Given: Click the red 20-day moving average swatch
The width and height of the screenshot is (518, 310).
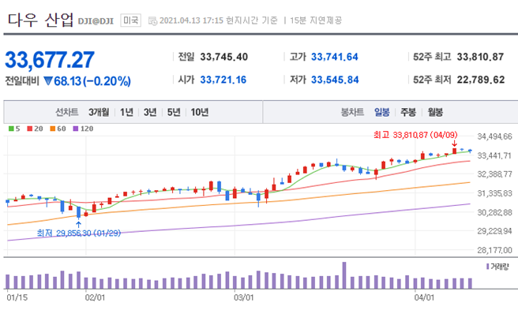Looking at the screenshot, I should pos(30,129).
